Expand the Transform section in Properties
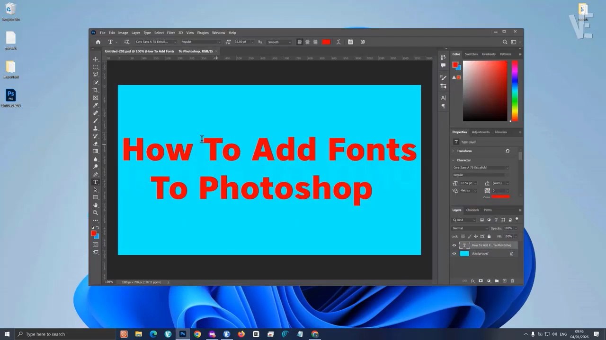606x340 pixels. [453, 151]
